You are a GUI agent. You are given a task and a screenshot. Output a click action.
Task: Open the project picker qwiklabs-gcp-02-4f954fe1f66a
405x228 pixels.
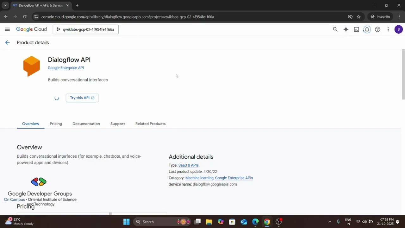pos(85,29)
